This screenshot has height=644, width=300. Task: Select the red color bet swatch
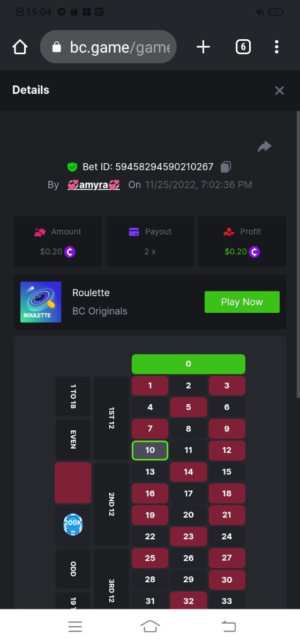(73, 483)
